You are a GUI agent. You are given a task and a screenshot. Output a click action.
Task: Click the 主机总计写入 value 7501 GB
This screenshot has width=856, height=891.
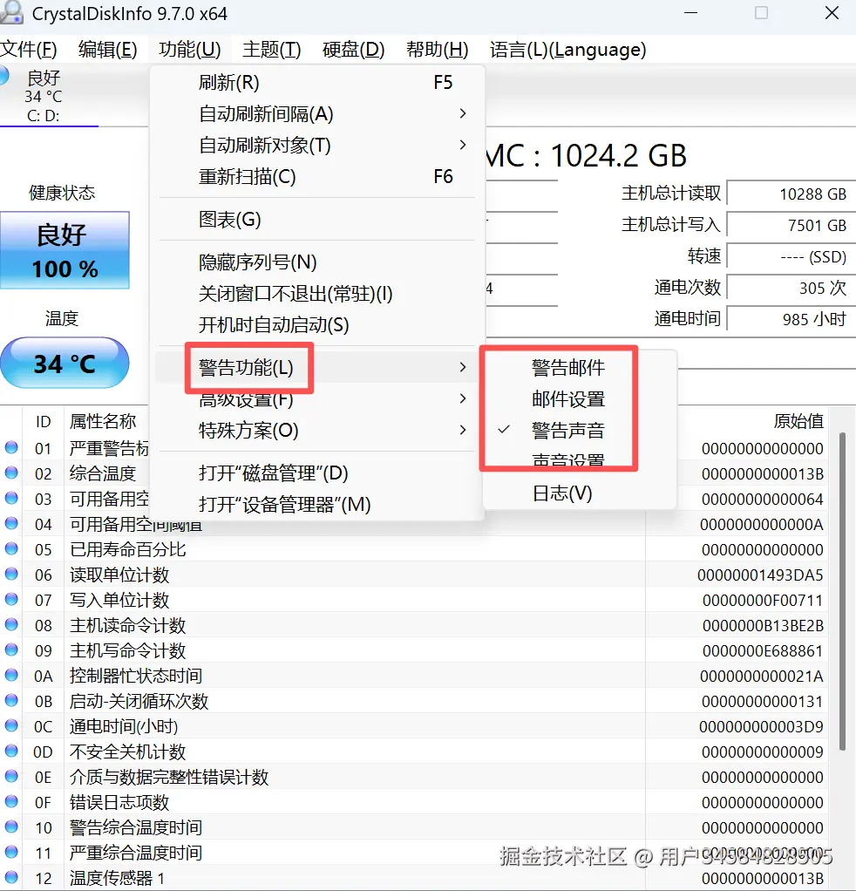790,225
